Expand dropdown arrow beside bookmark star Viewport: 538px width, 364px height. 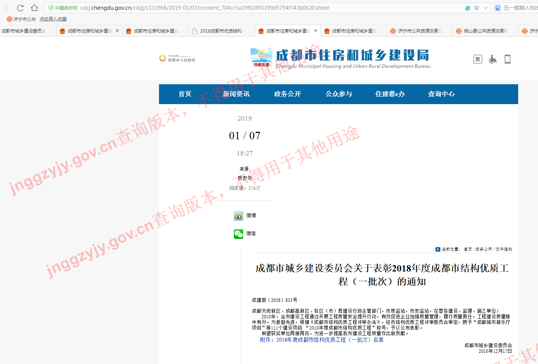point(486,8)
